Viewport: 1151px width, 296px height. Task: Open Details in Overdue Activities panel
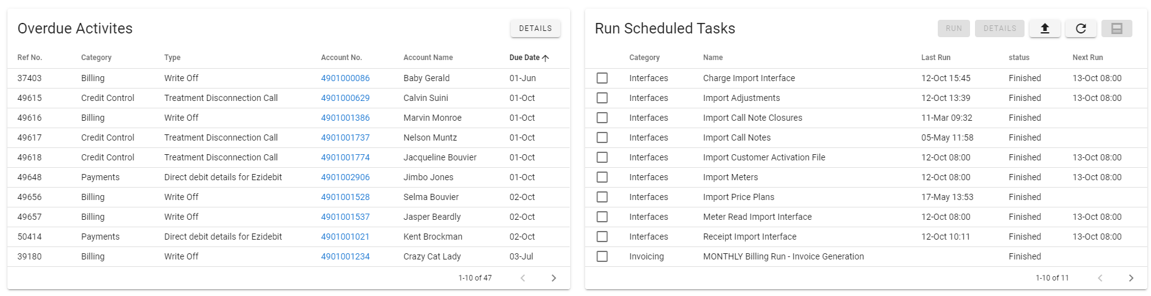535,28
